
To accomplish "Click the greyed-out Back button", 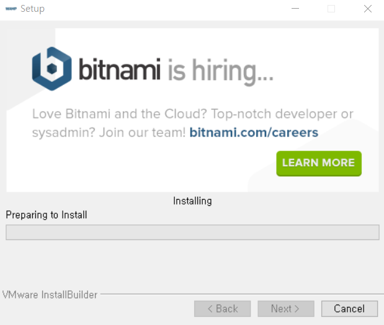I will point(222,309).
